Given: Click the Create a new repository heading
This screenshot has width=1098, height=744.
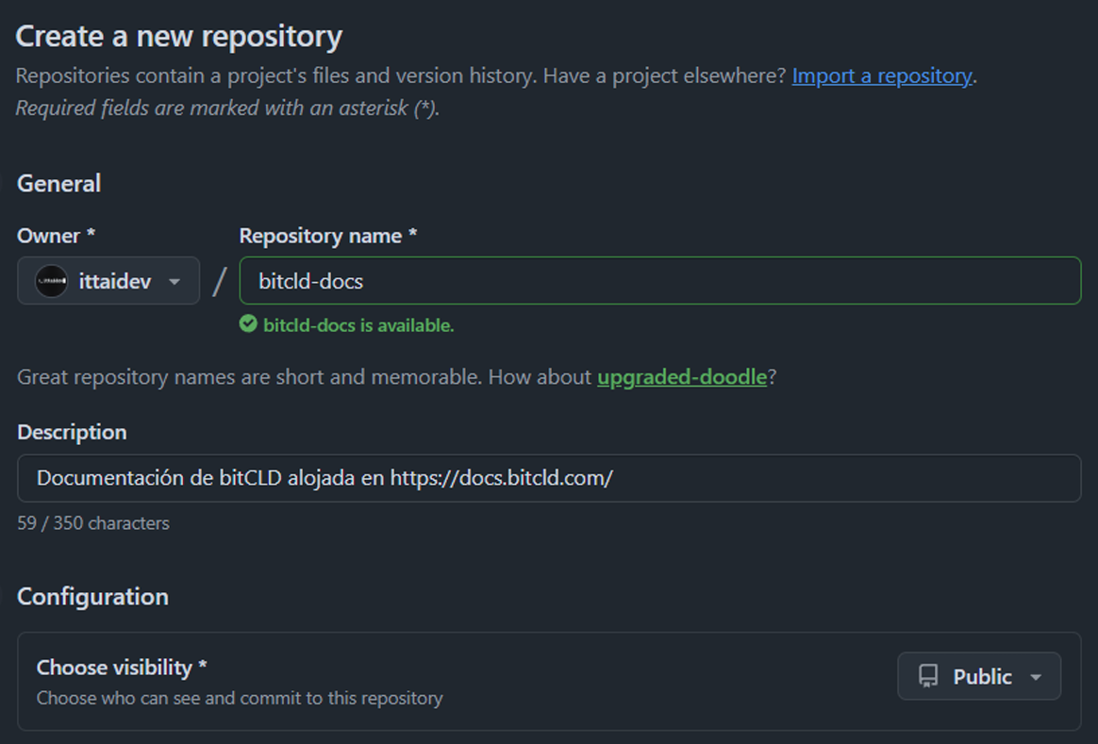Looking at the screenshot, I should click(x=179, y=36).
